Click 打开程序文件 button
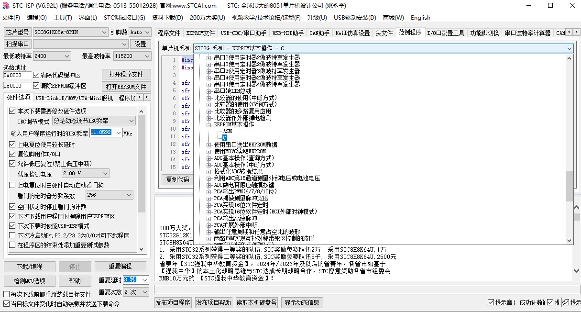581x312 pixels. click(x=126, y=75)
